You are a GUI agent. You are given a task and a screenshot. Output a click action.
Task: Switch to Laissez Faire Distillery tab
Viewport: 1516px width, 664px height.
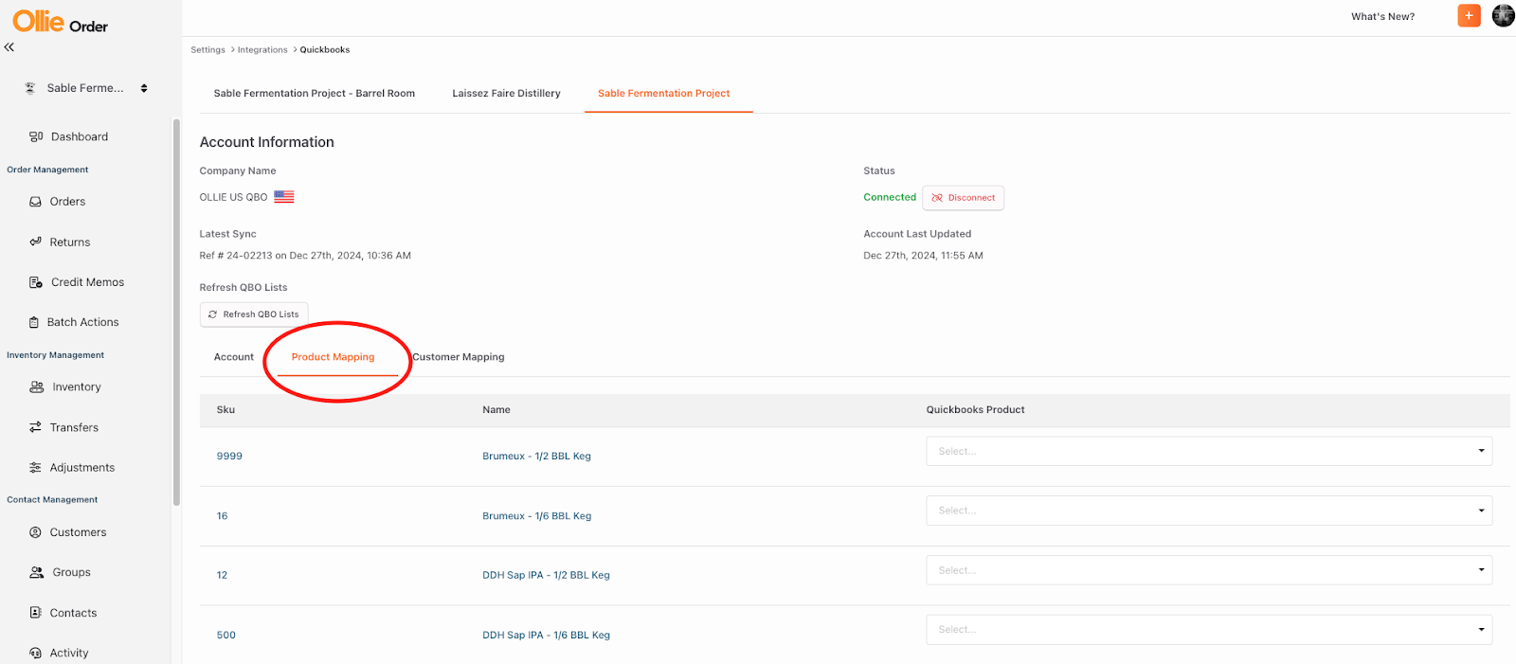pyautogui.click(x=506, y=93)
